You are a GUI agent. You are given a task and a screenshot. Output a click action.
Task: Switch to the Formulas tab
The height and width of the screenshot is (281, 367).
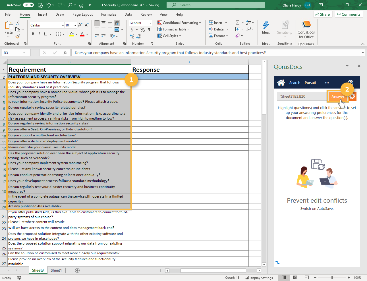tap(109, 14)
